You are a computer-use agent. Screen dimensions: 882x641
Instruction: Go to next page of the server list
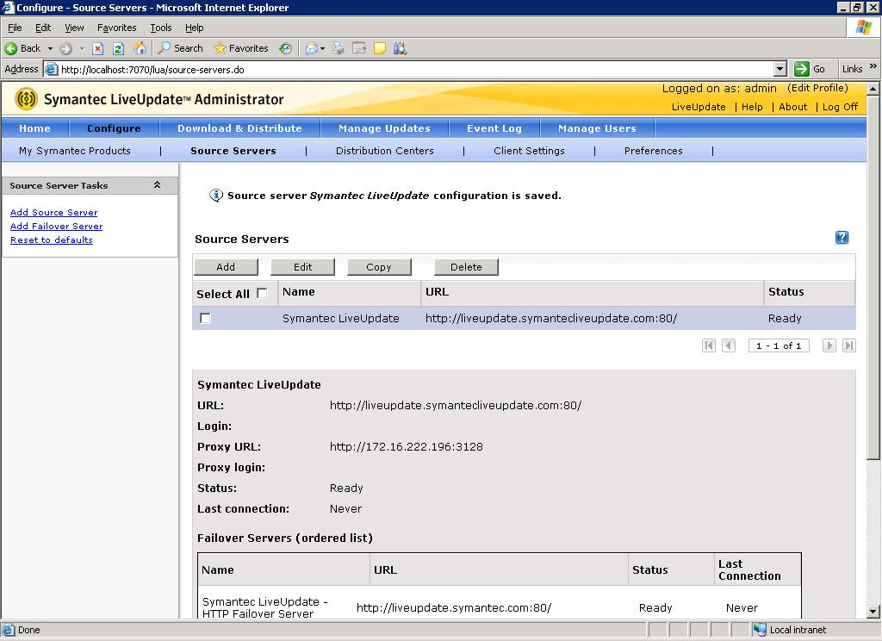(x=829, y=345)
